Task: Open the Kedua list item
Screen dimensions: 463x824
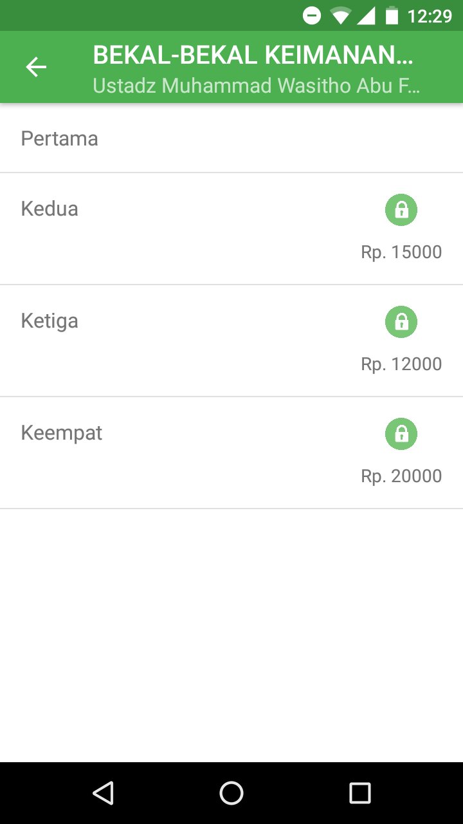Action: coord(232,229)
